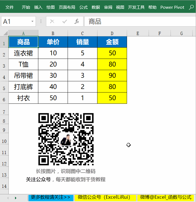Open the 绘图 ribbon tab
This screenshot has height=202, width=196.
click(x=51, y=7)
